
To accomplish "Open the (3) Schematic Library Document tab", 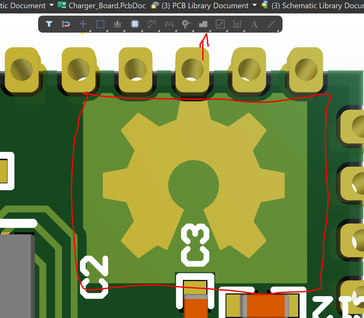I will pyautogui.click(x=312, y=5).
